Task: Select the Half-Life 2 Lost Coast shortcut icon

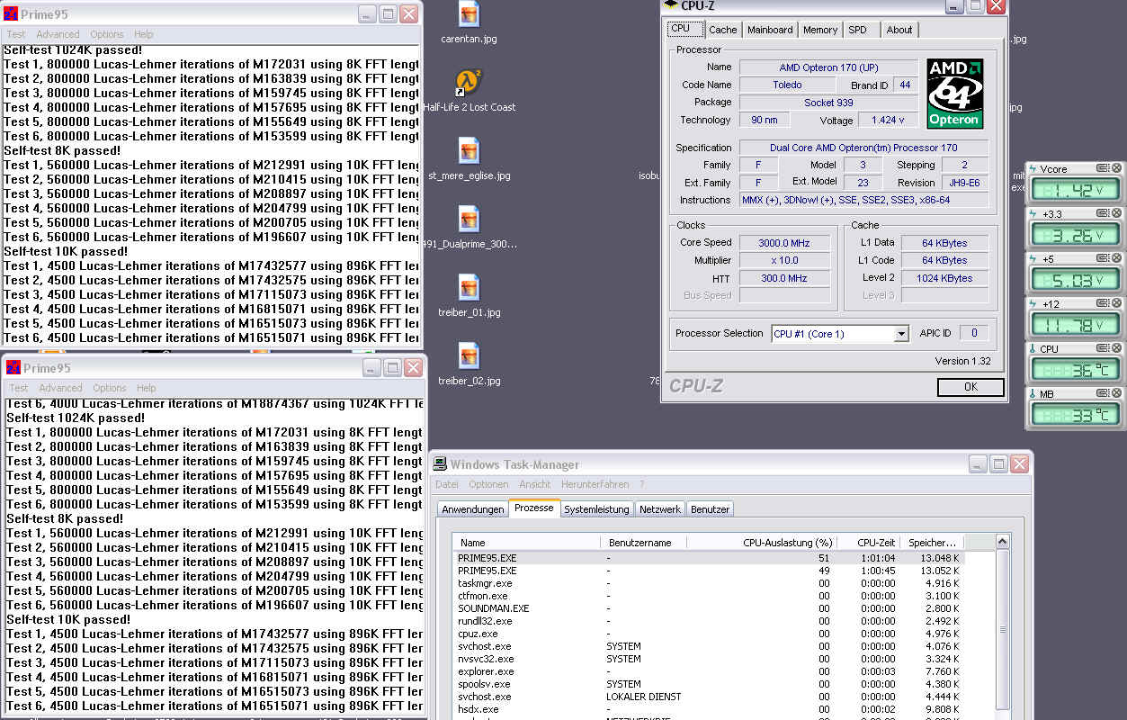Action: [468, 84]
